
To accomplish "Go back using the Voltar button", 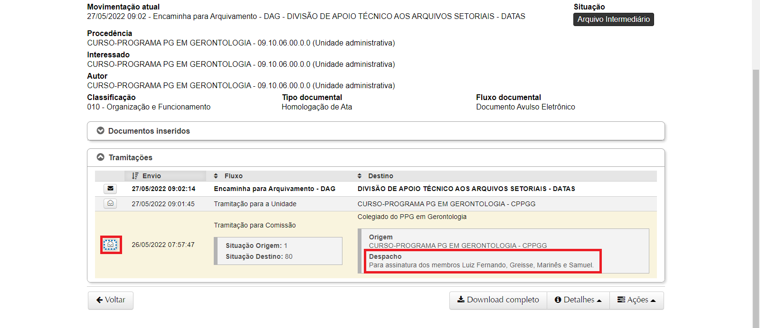I will tap(111, 300).
